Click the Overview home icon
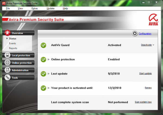Image resolution: width=163 pixels, height=115 pixels. pos(7,33)
